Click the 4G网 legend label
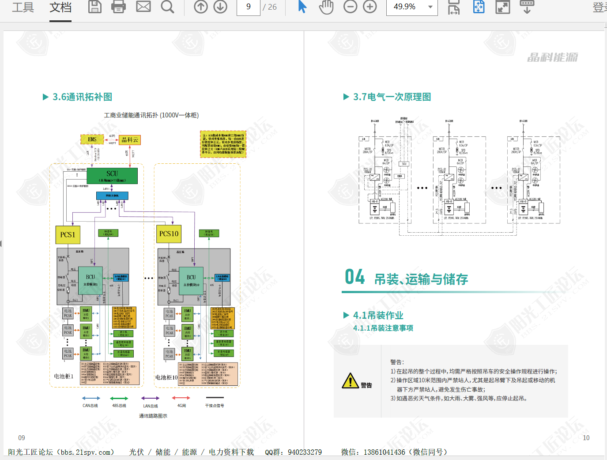Viewport: 607px width, 460px height. pyautogui.click(x=181, y=406)
